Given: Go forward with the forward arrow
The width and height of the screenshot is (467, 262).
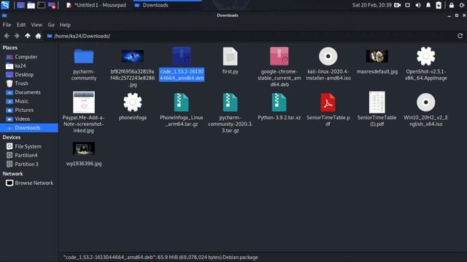Looking at the screenshot, I should (x=17, y=36).
